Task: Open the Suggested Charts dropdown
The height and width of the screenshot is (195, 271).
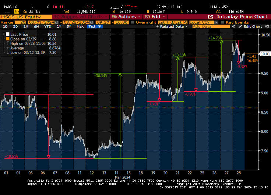Action: point(81,17)
